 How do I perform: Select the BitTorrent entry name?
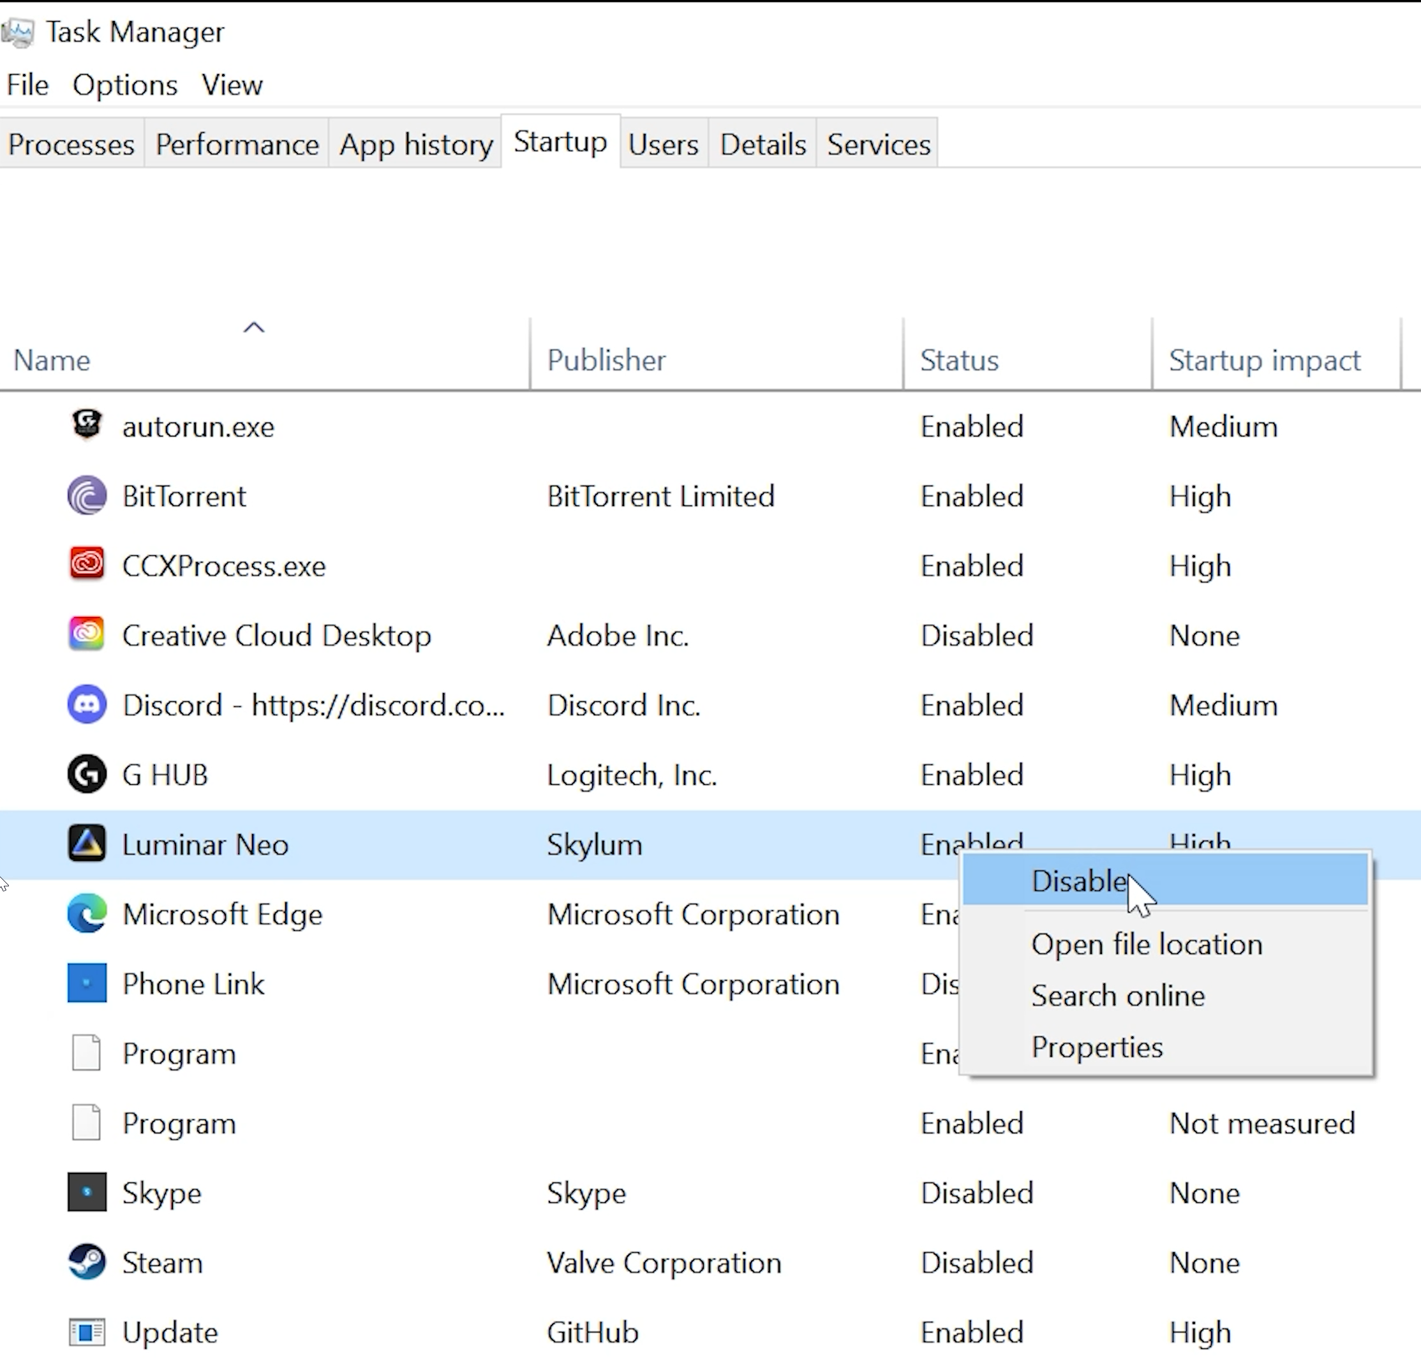pyautogui.click(x=184, y=496)
